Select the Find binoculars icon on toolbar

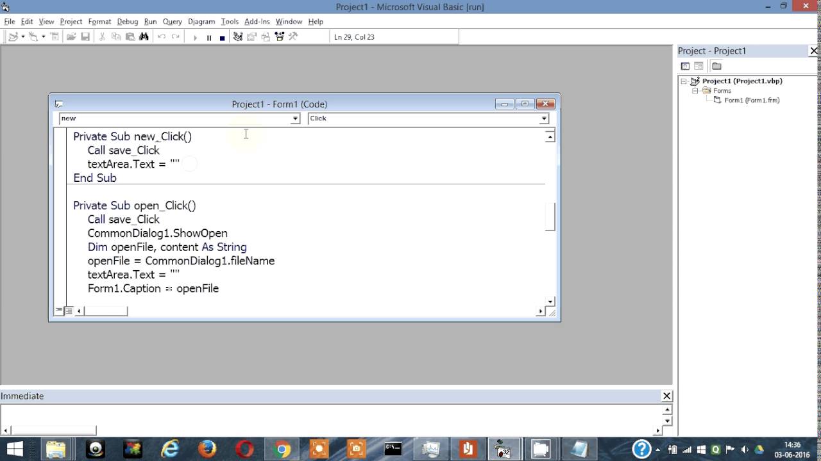[x=144, y=36]
